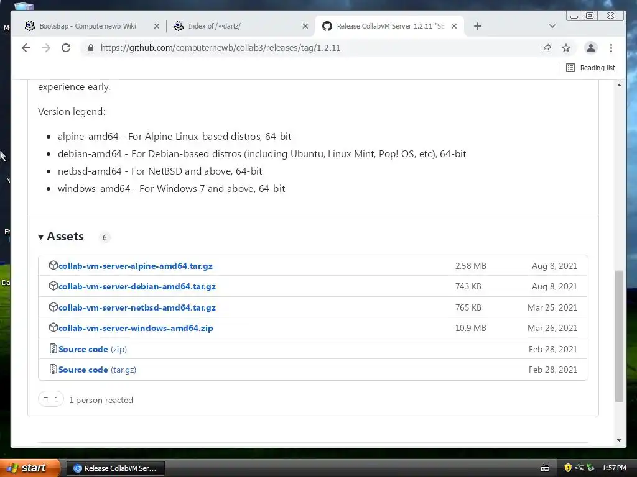This screenshot has height=477, width=637.
Task: Click the Mar 25, 2021 date
Action: tap(552, 307)
